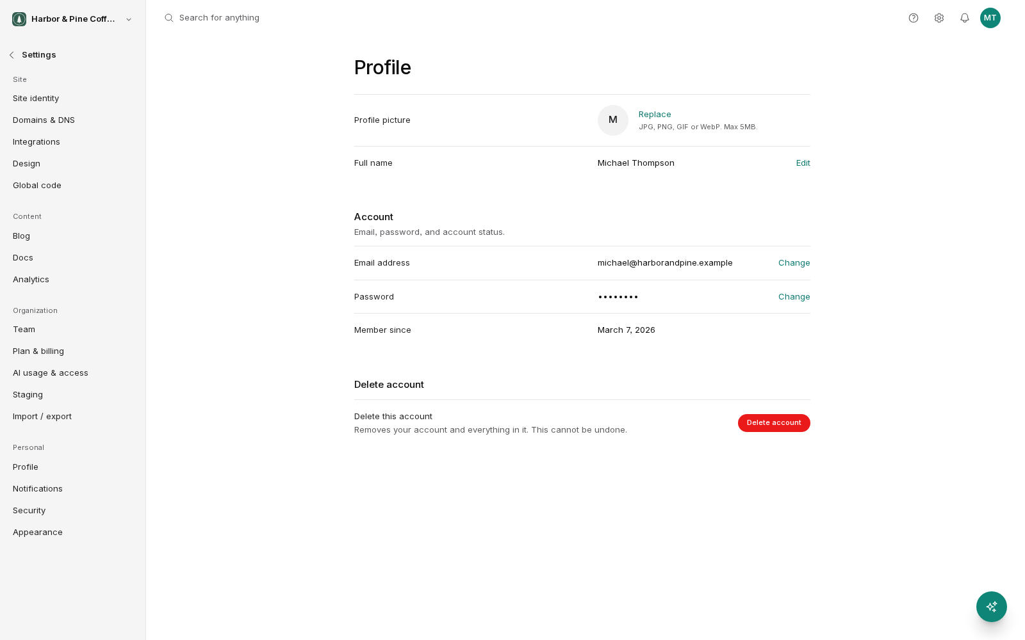Click the Settings header label

(39, 55)
